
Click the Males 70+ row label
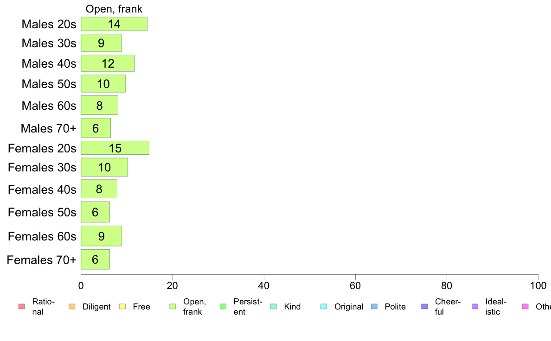49,128
